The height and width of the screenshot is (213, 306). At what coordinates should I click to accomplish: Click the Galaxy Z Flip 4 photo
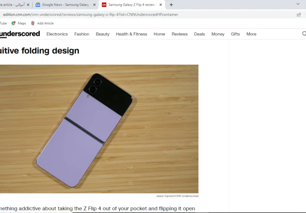(x=99, y=129)
